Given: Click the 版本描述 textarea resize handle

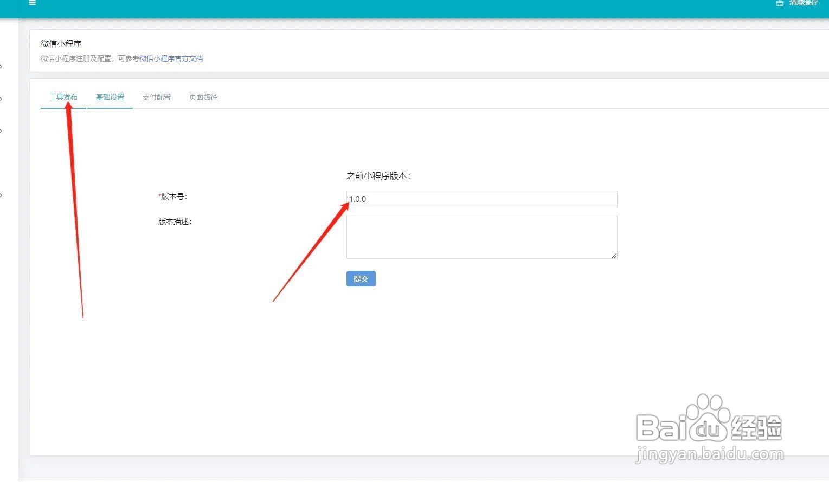Looking at the screenshot, I should (x=614, y=255).
